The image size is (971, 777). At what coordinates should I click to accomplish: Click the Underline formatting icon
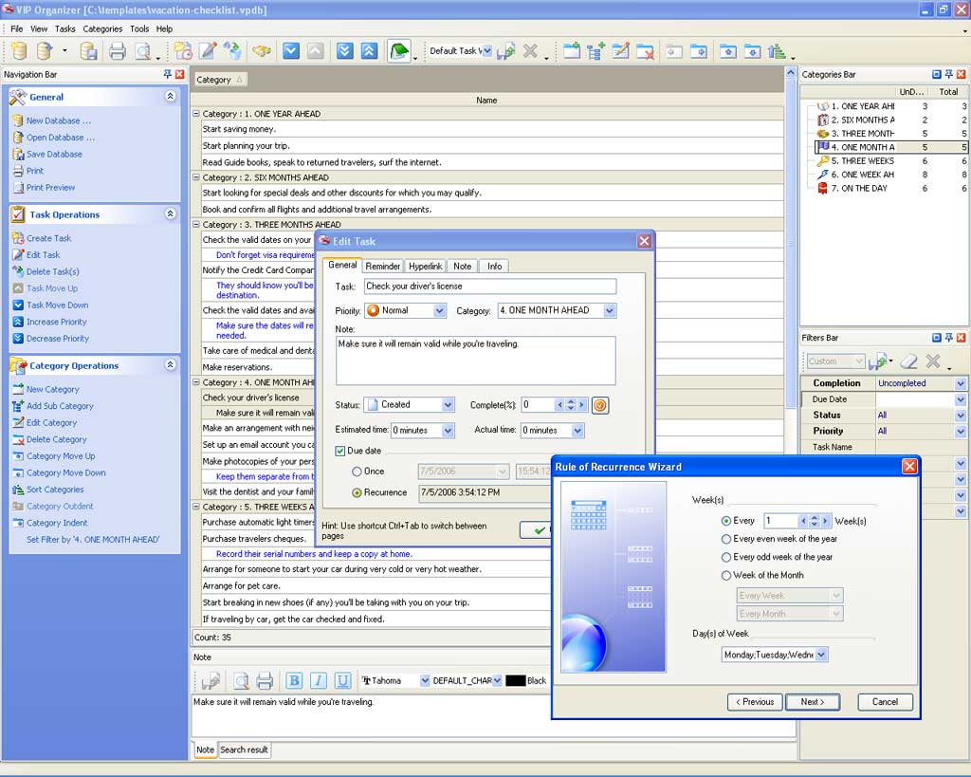[x=343, y=680]
